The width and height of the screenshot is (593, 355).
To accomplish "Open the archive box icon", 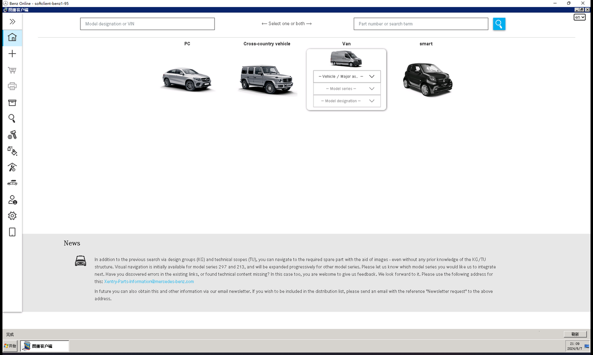I will [12, 102].
